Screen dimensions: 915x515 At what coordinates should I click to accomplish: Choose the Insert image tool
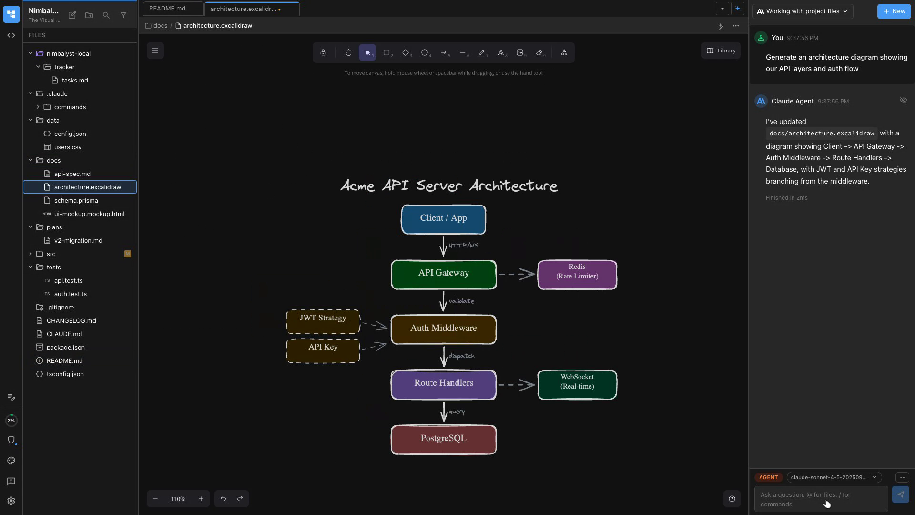(x=520, y=52)
